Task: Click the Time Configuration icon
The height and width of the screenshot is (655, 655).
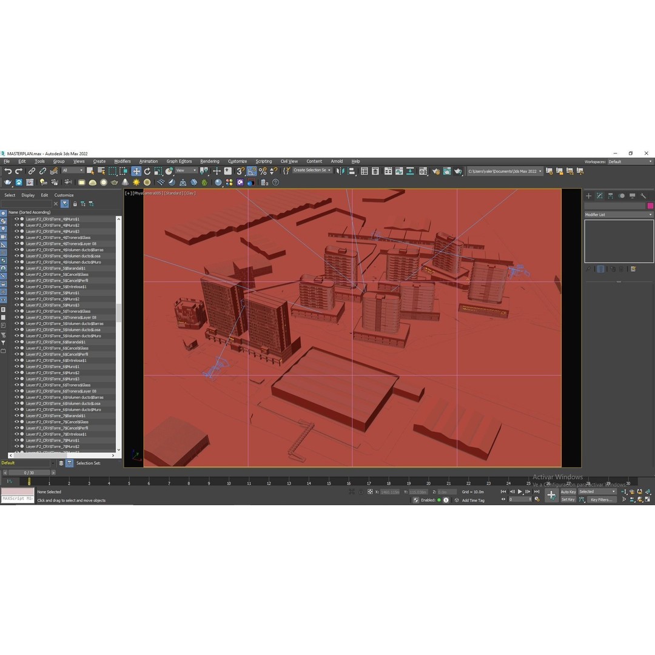Action: pyautogui.click(x=537, y=500)
